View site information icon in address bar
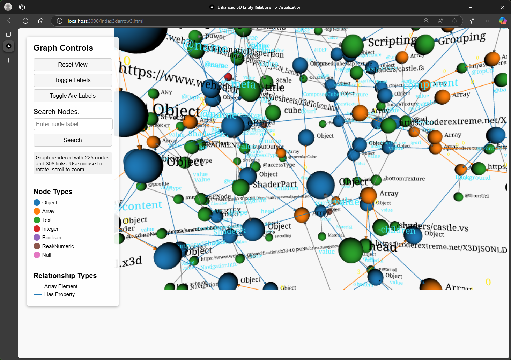The height and width of the screenshot is (360, 511). 60,21
